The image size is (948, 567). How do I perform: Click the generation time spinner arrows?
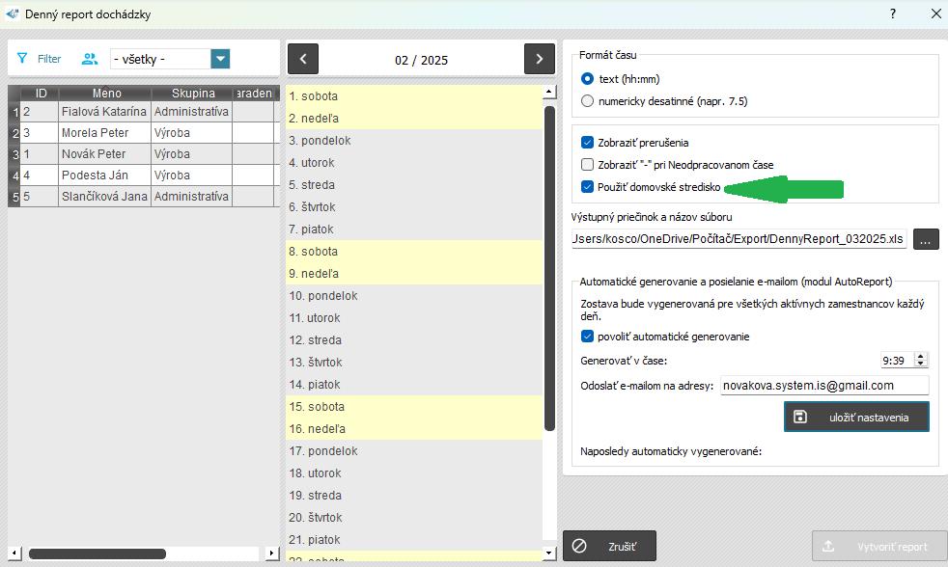920,360
